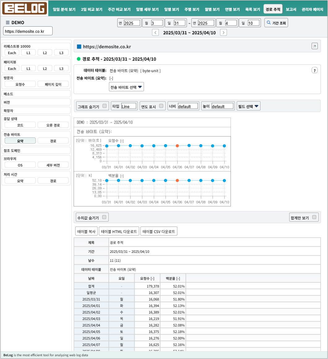The image size is (328, 359).
Task: Go to 주간 비교 보기
Action: (119, 9)
